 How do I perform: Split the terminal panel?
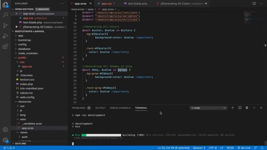(x=240, y=108)
